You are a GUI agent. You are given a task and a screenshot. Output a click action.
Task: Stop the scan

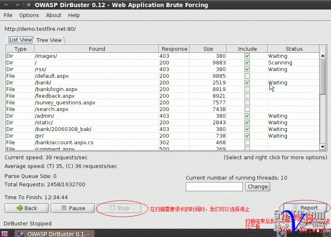[x=119, y=208]
